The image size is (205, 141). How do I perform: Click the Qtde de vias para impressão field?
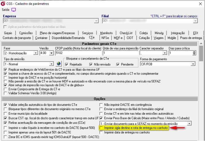click(120, 53)
